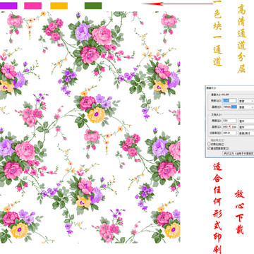
Task: Open the resolution unit dropdown
Action: tap(246, 133)
